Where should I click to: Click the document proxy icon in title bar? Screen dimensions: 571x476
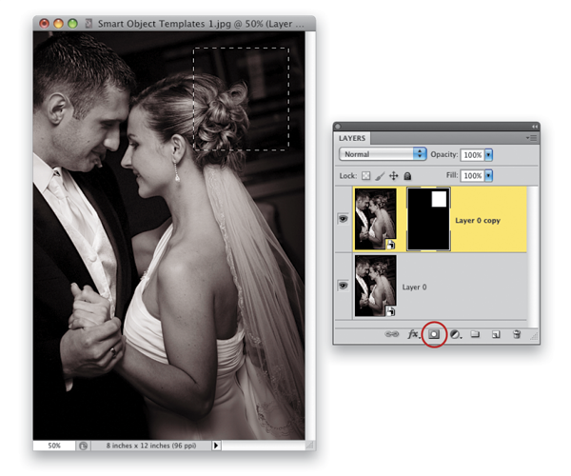tap(89, 24)
